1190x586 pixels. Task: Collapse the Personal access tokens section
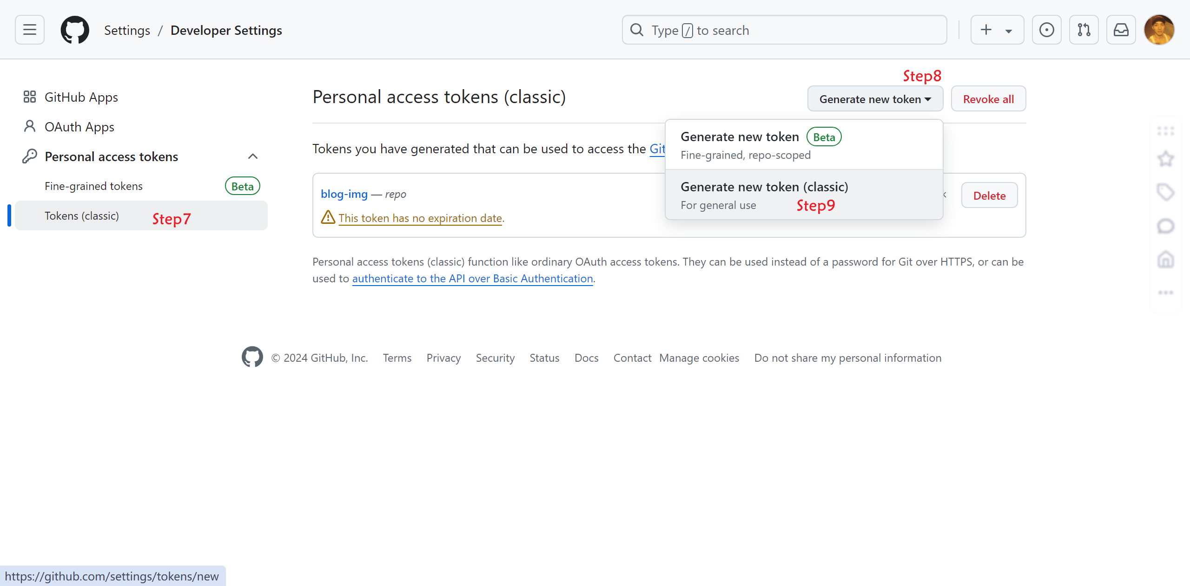[252, 156]
